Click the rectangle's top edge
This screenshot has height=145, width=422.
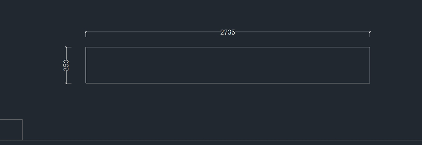228,47
